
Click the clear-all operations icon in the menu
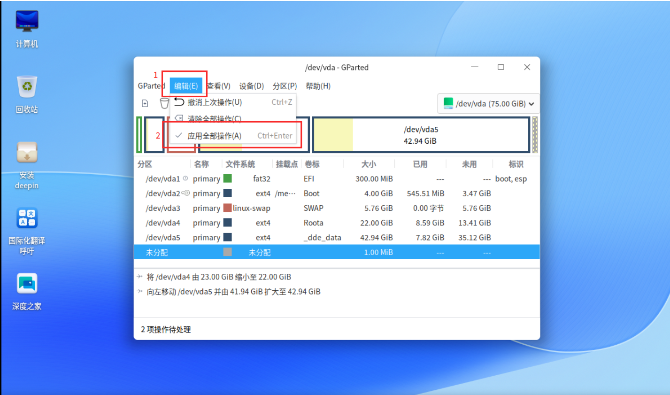click(x=179, y=118)
